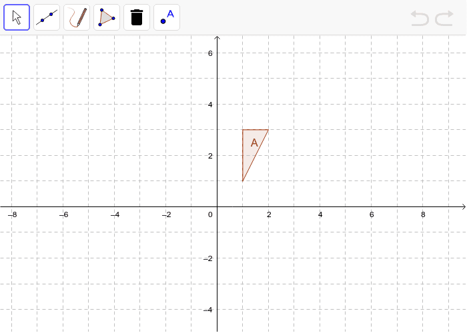Click the origin label 0
Image resolution: width=467 pixels, height=333 pixels.
pos(210,214)
